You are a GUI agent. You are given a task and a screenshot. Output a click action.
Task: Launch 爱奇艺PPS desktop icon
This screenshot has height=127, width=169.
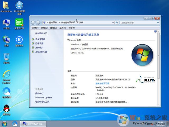click(19, 24)
